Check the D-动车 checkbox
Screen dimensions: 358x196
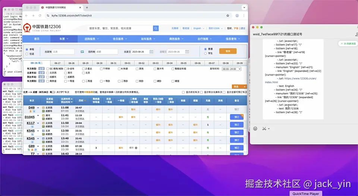coord(66,69)
